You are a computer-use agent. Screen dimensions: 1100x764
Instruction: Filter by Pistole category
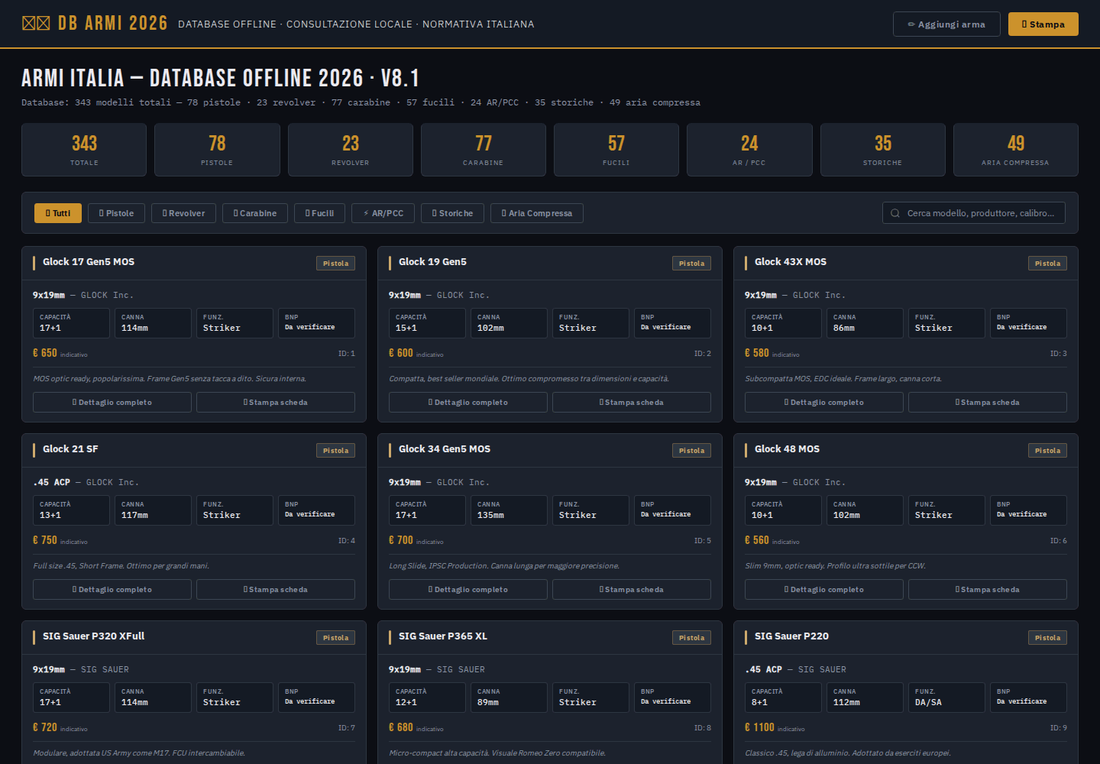116,213
